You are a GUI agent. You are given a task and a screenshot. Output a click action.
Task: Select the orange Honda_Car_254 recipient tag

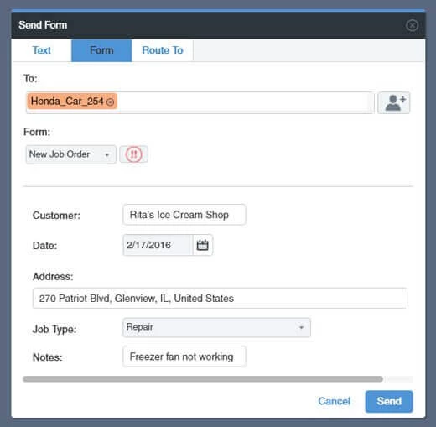(67, 101)
